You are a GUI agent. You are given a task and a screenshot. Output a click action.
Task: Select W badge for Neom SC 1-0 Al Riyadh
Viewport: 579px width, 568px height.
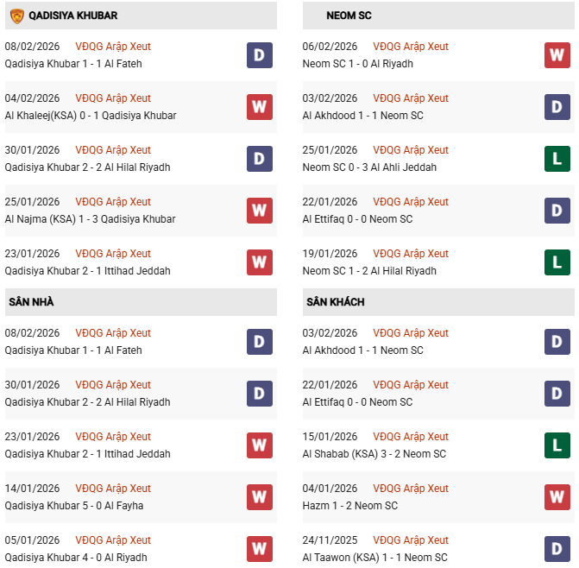[557, 55]
